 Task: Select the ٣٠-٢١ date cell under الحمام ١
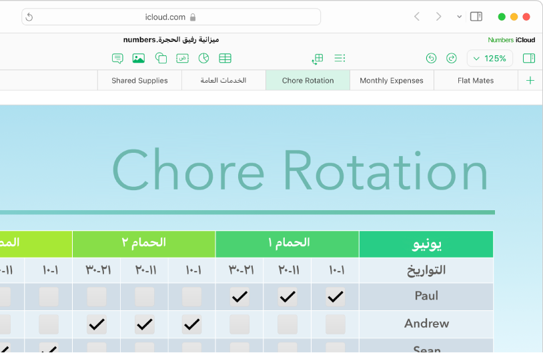(x=239, y=270)
